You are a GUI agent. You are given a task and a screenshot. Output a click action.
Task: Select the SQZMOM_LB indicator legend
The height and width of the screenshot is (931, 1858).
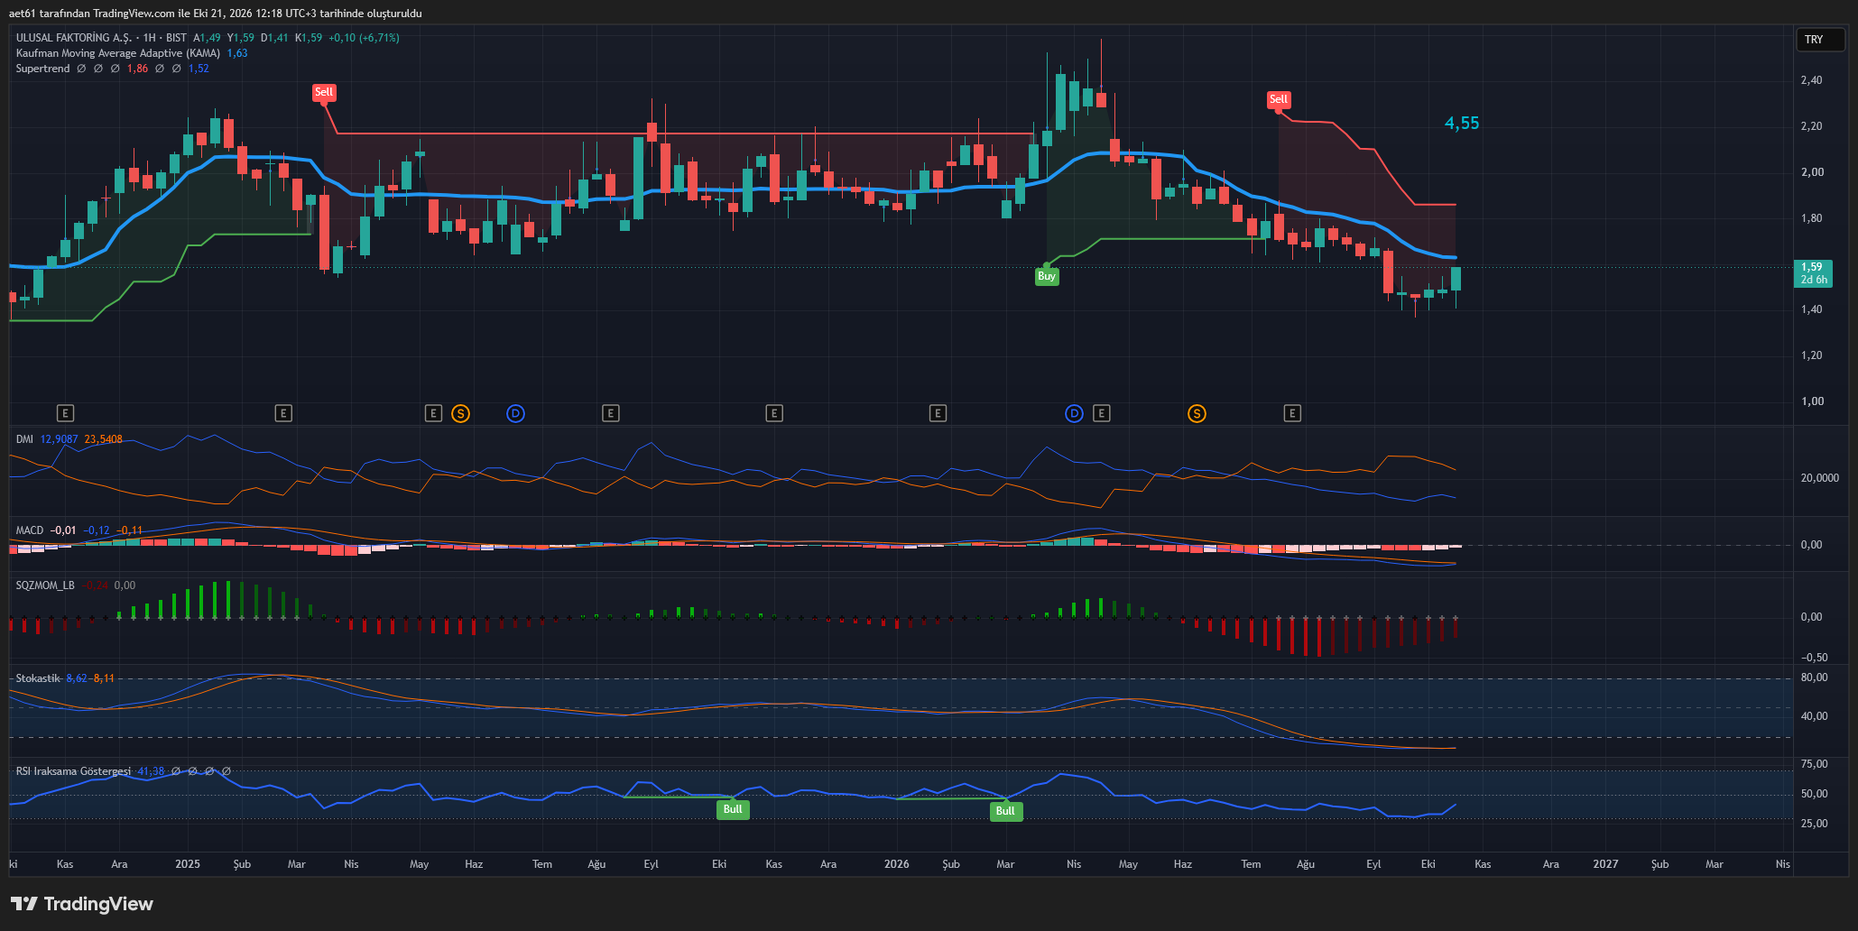(45, 585)
